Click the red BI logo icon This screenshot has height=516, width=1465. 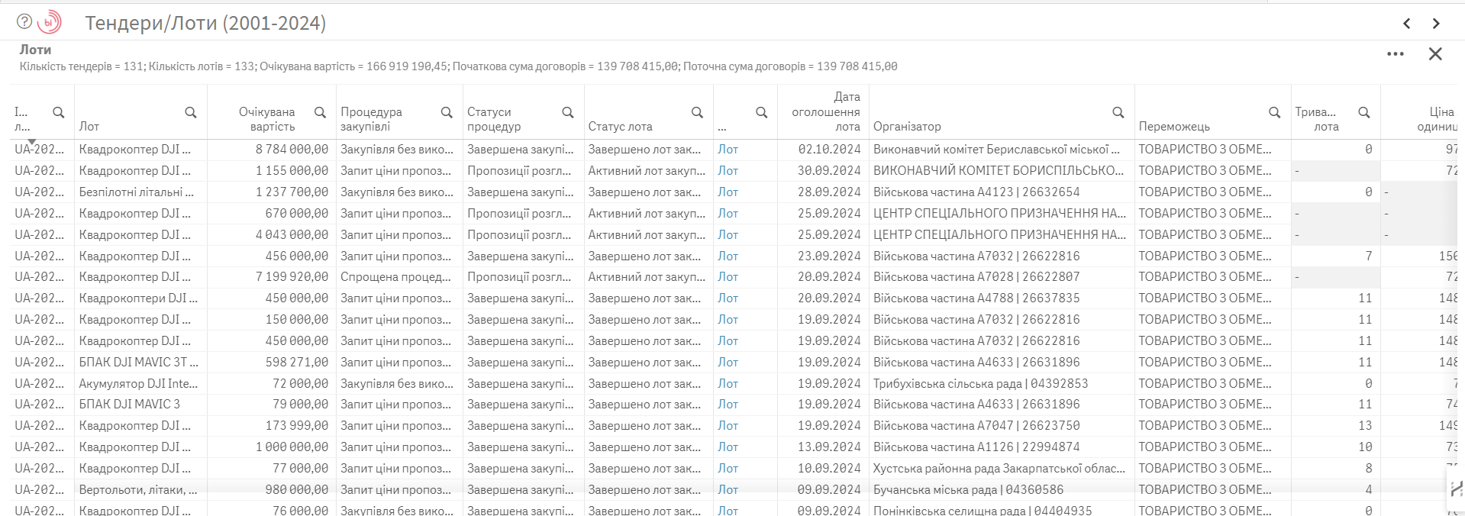tap(50, 23)
